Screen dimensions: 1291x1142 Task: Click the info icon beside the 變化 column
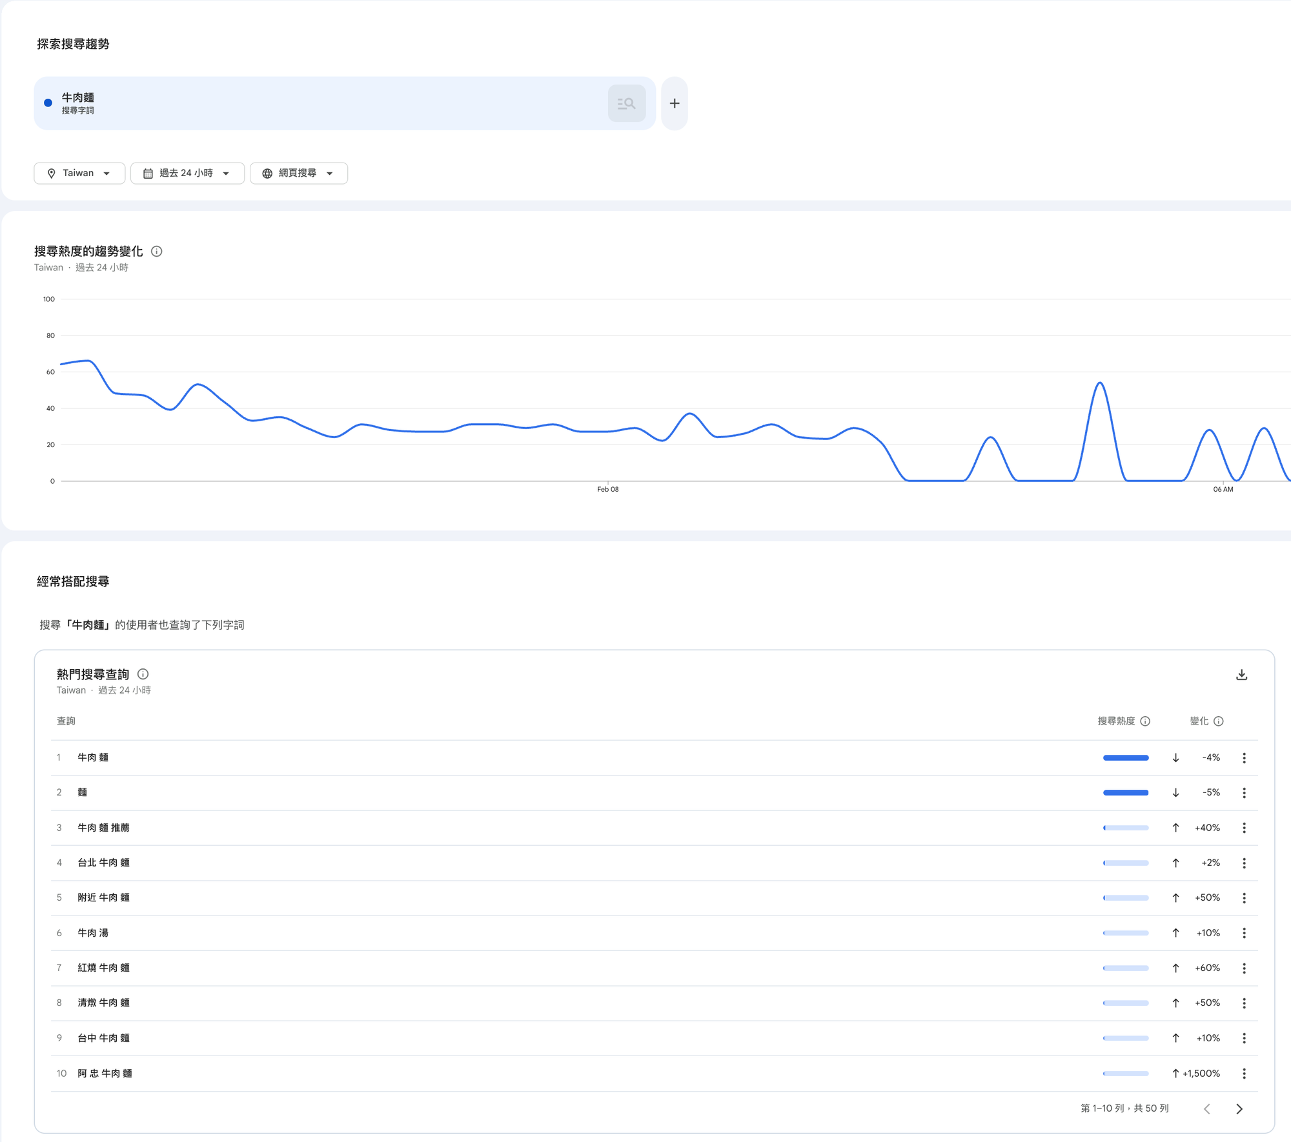click(1219, 721)
